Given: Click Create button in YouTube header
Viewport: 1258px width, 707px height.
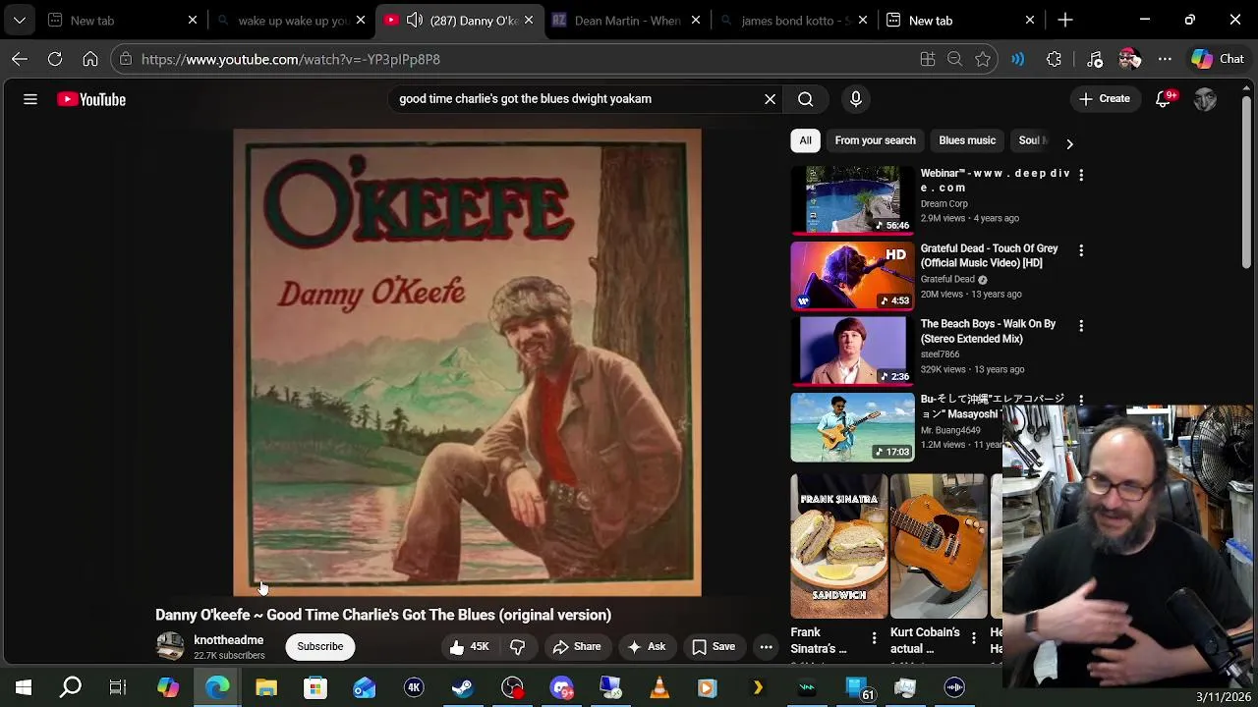Looking at the screenshot, I should (x=1105, y=99).
